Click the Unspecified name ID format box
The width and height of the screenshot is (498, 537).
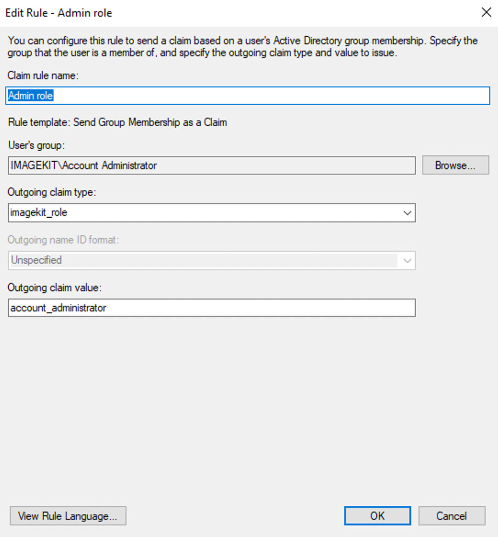212,260
